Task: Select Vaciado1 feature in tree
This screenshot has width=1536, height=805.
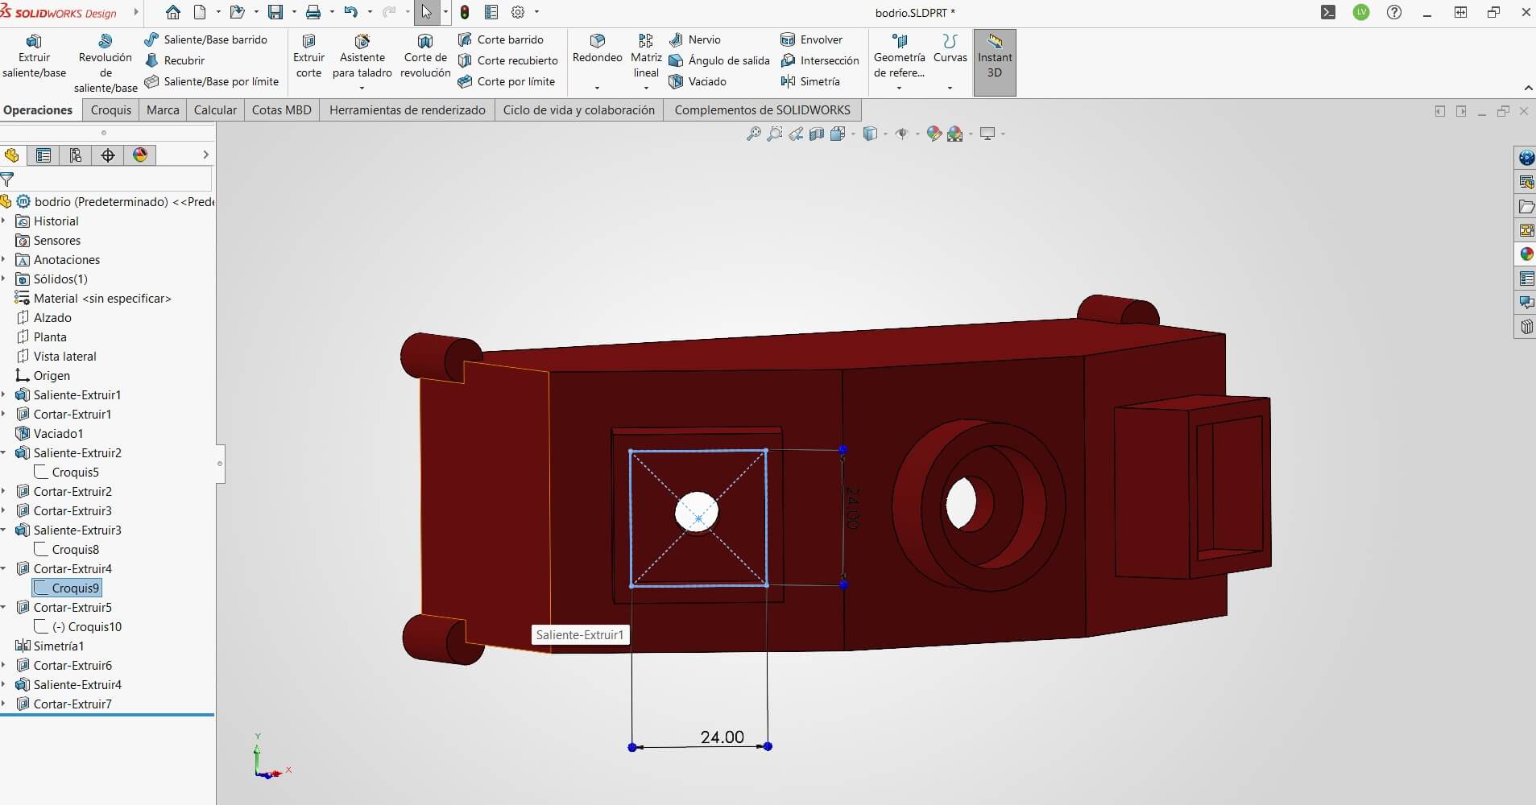Action: coord(49,434)
